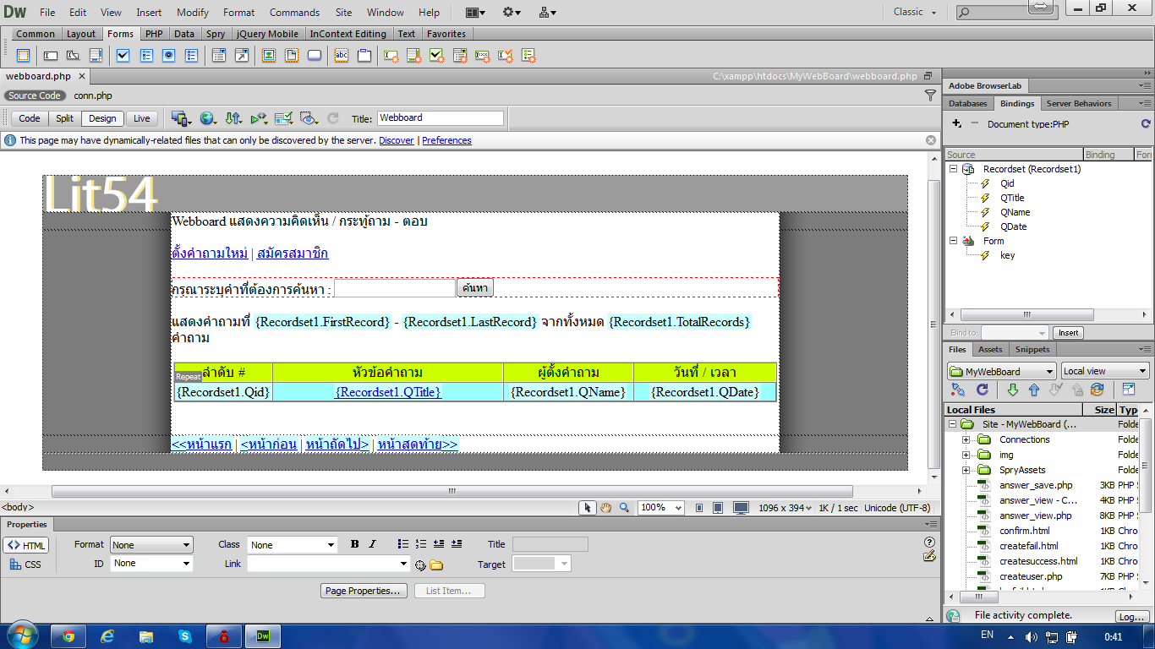Image resolution: width=1155 pixels, height=649 pixels.
Task: Insert a Label form element
Action: pos(342,56)
